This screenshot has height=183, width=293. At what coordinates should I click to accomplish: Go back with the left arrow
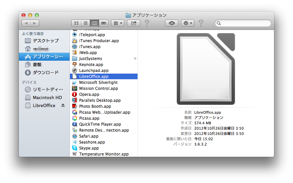pos(26,23)
